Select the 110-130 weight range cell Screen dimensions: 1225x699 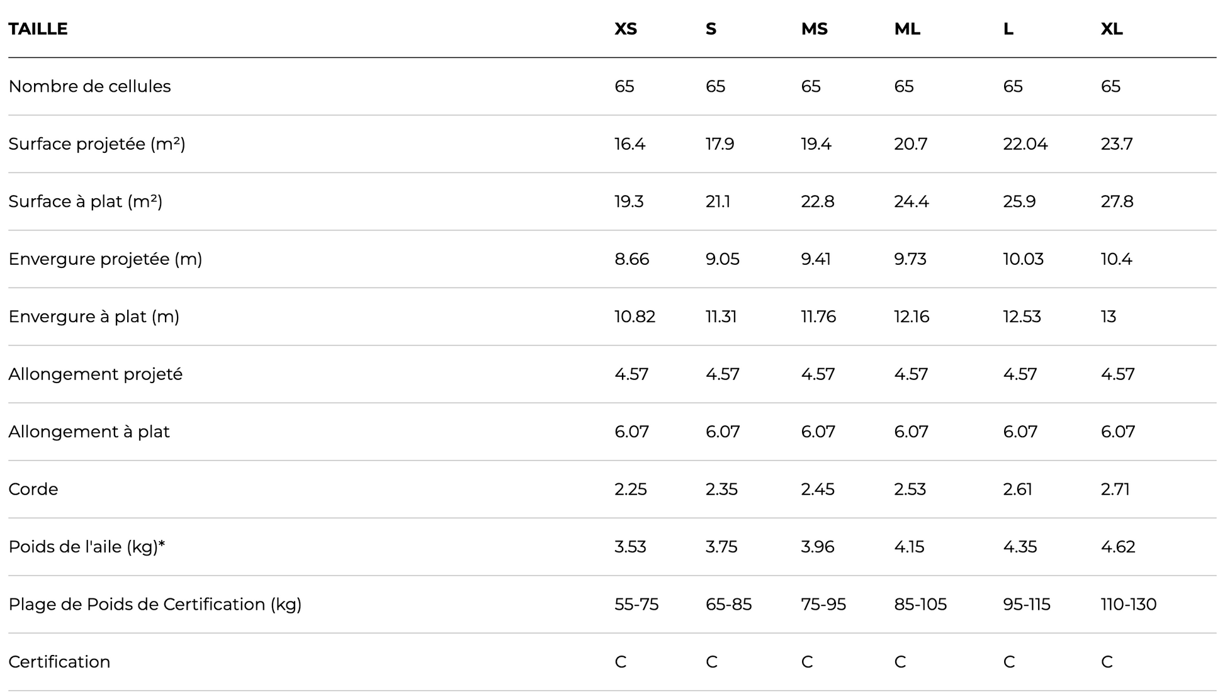tap(1128, 605)
